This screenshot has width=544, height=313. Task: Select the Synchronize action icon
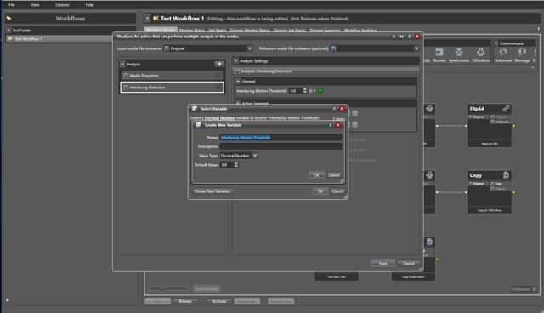[x=459, y=53]
